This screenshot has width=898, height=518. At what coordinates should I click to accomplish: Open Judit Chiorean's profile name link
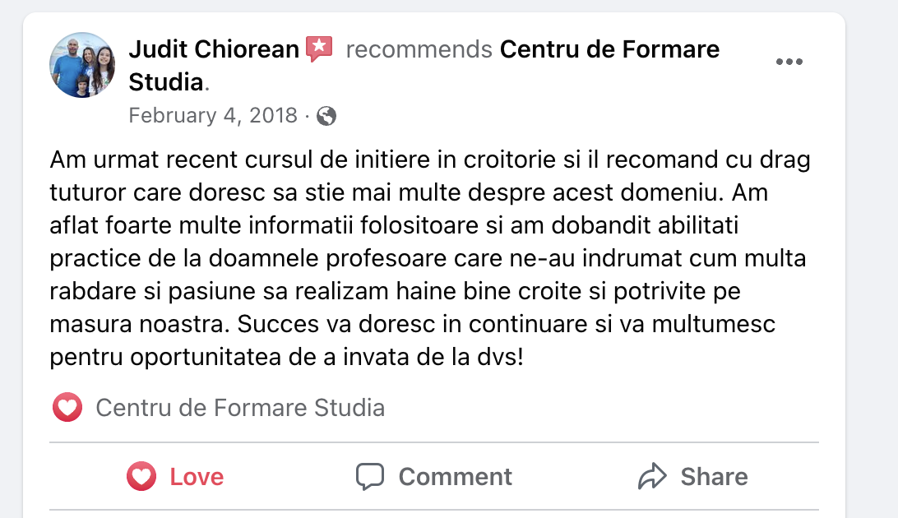coord(214,49)
